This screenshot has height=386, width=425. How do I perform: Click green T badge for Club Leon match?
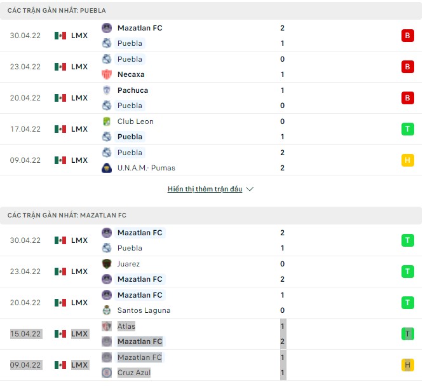407,129
